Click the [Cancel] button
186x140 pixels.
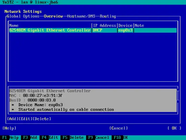118,128
